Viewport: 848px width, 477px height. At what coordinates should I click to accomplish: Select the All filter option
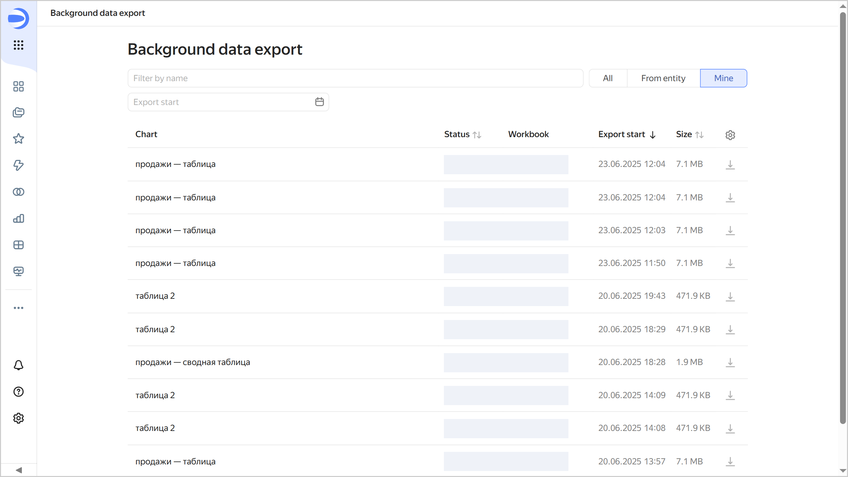coord(608,78)
